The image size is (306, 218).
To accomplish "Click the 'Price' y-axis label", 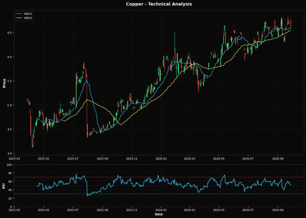I will (4, 83).
